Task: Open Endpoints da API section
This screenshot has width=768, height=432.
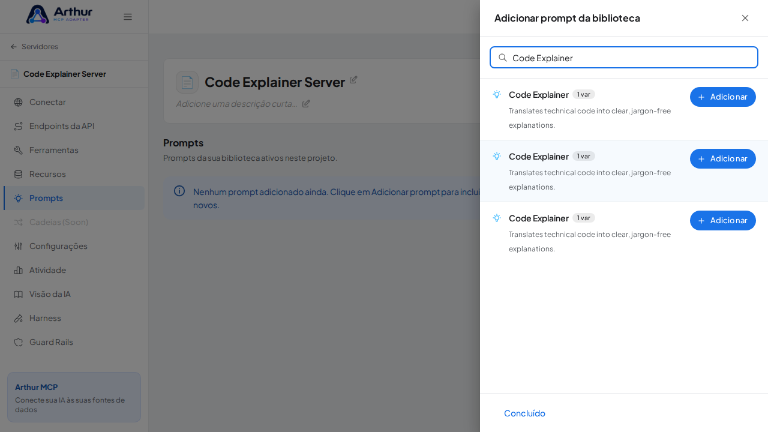Action: (x=74, y=126)
